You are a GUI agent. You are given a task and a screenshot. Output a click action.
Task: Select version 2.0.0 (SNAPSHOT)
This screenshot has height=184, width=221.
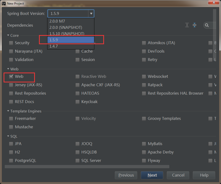(71, 28)
